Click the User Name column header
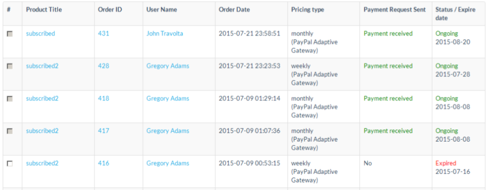Viewport: 488px width, 190px height. (x=162, y=10)
